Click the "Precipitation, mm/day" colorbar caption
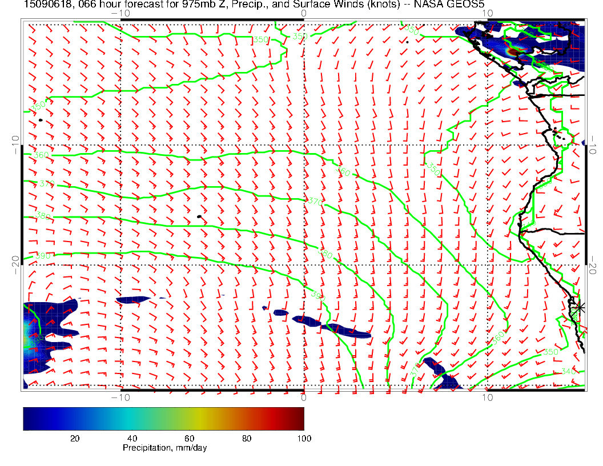This screenshot has height=466, width=603. [x=164, y=448]
